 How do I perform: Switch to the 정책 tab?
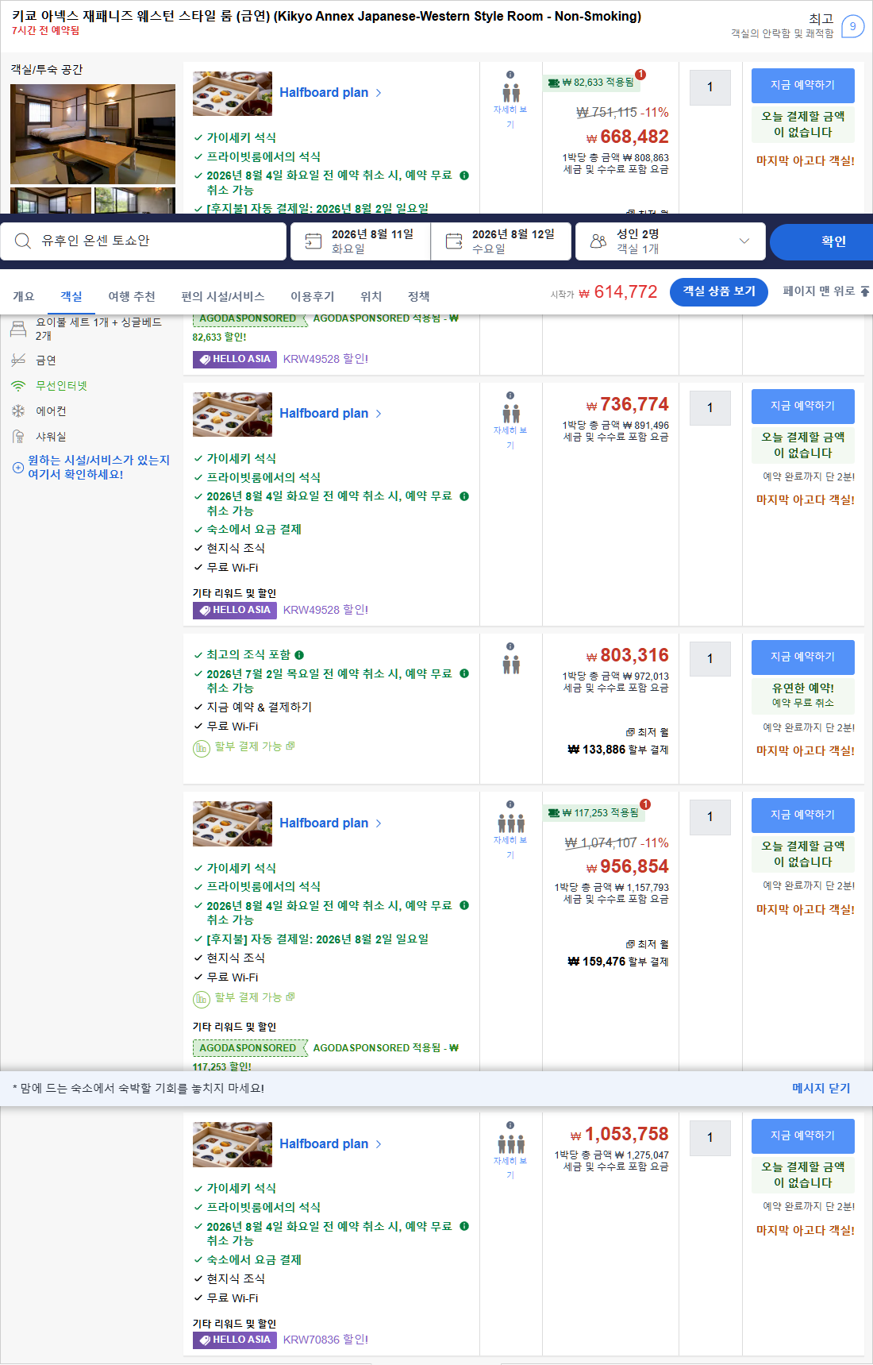point(419,296)
